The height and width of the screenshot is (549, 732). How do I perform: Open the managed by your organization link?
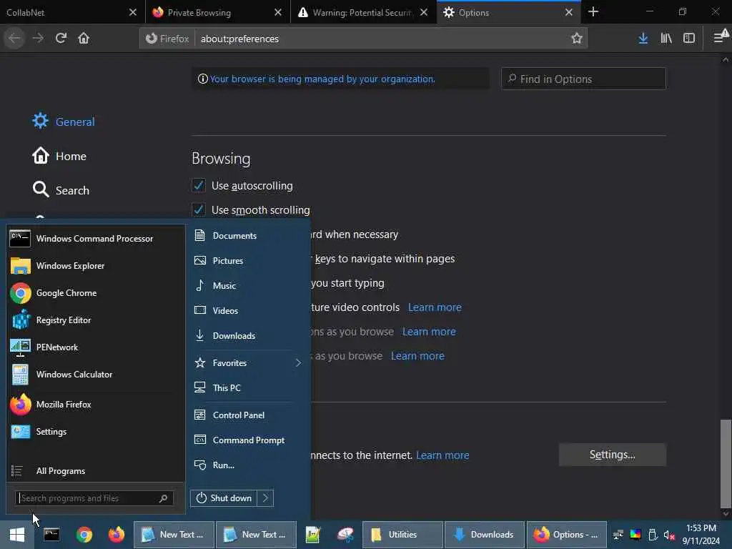(322, 79)
